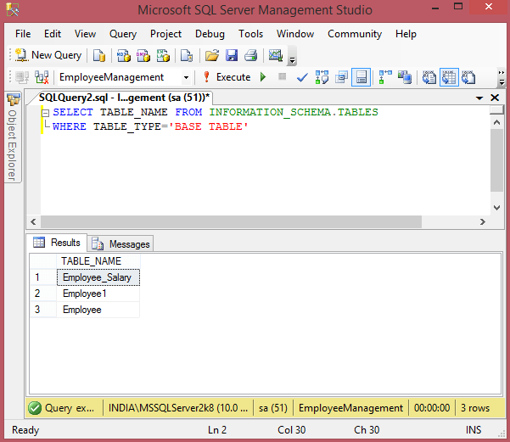Click the Parse checkmark icon
This screenshot has width=510, height=442.
pos(302,77)
